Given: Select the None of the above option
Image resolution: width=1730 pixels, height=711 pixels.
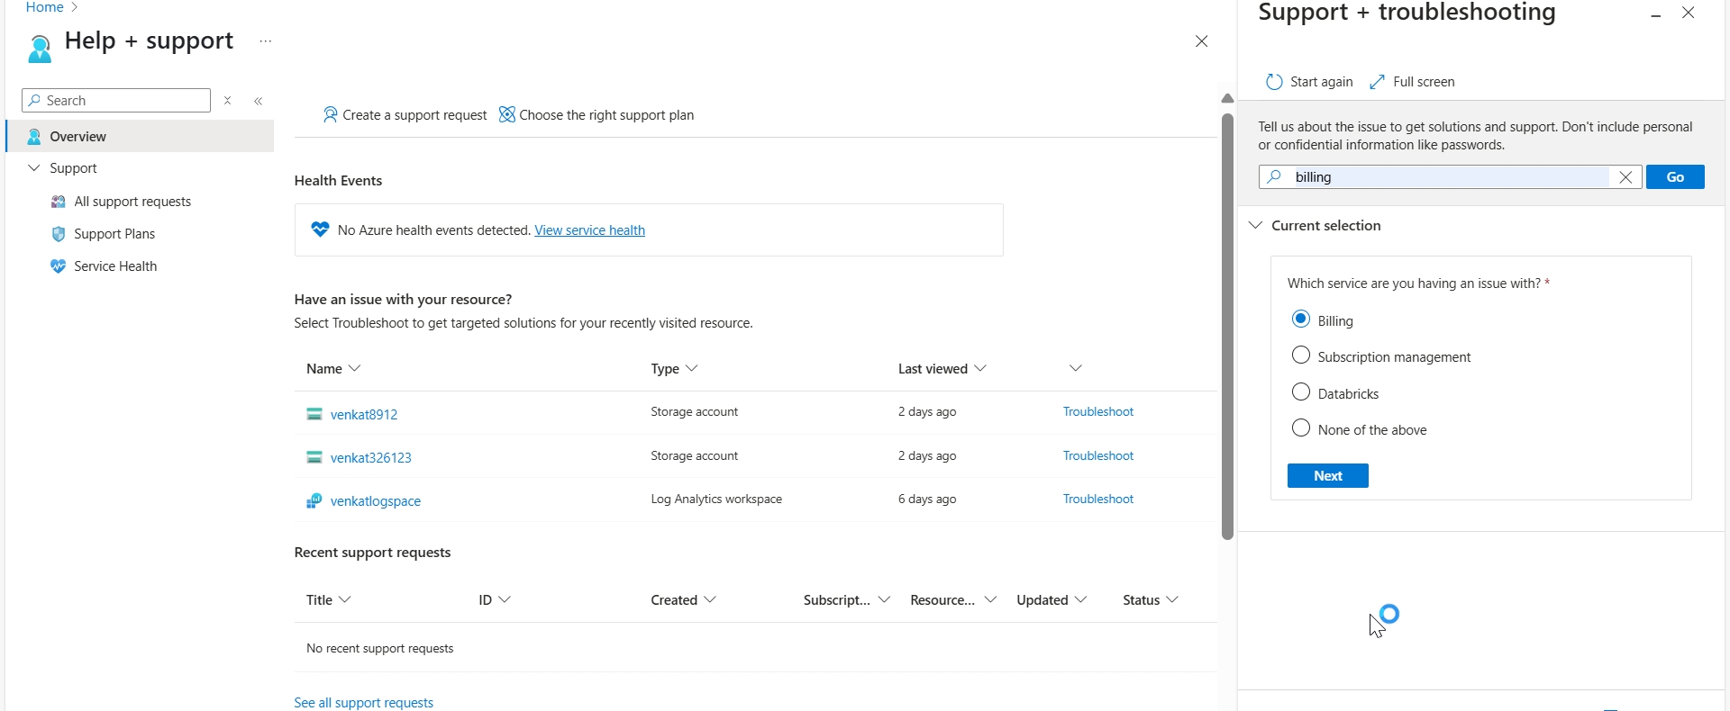Looking at the screenshot, I should [x=1301, y=427].
